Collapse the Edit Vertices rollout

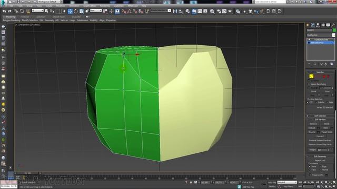point(320,120)
